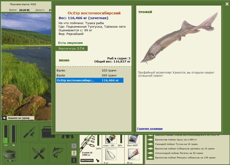
Task: Click fish icon beside Ряпушку сибирскую entry
Action: pyautogui.click(x=150, y=158)
